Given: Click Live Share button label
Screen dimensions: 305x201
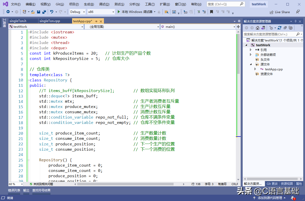Looking at the screenshot, I should pos(282,12).
